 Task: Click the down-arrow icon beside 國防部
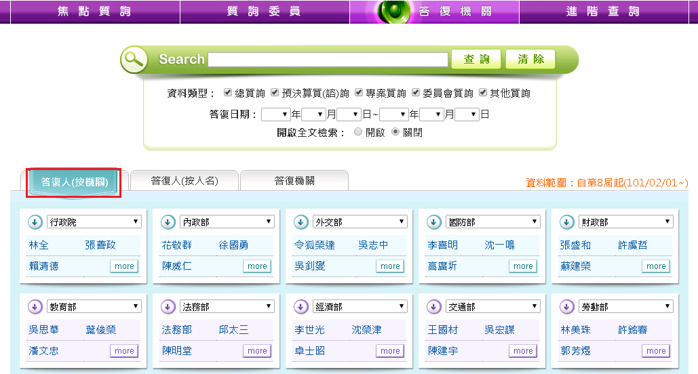[433, 222]
